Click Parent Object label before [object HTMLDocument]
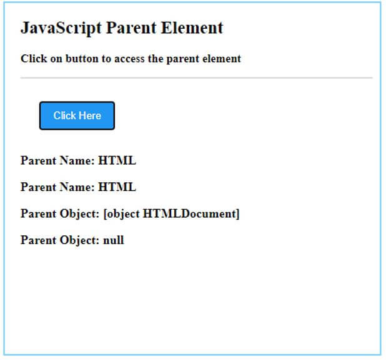The width and height of the screenshot is (386, 362). (59, 213)
